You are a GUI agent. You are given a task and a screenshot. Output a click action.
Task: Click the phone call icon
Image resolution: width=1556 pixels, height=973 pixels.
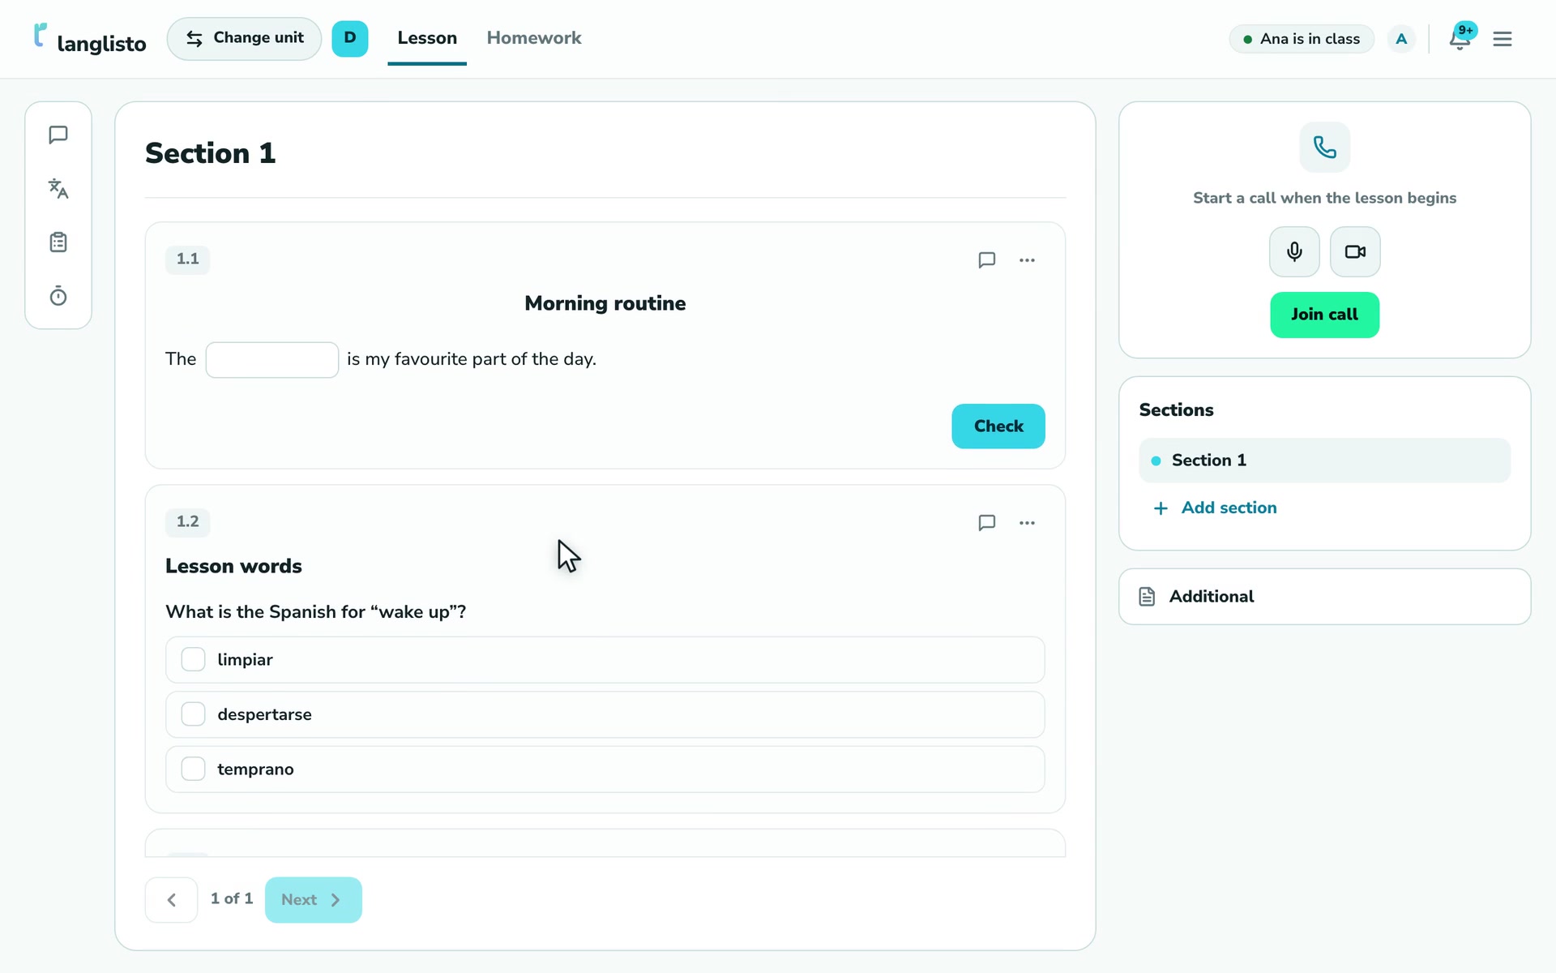(1324, 147)
